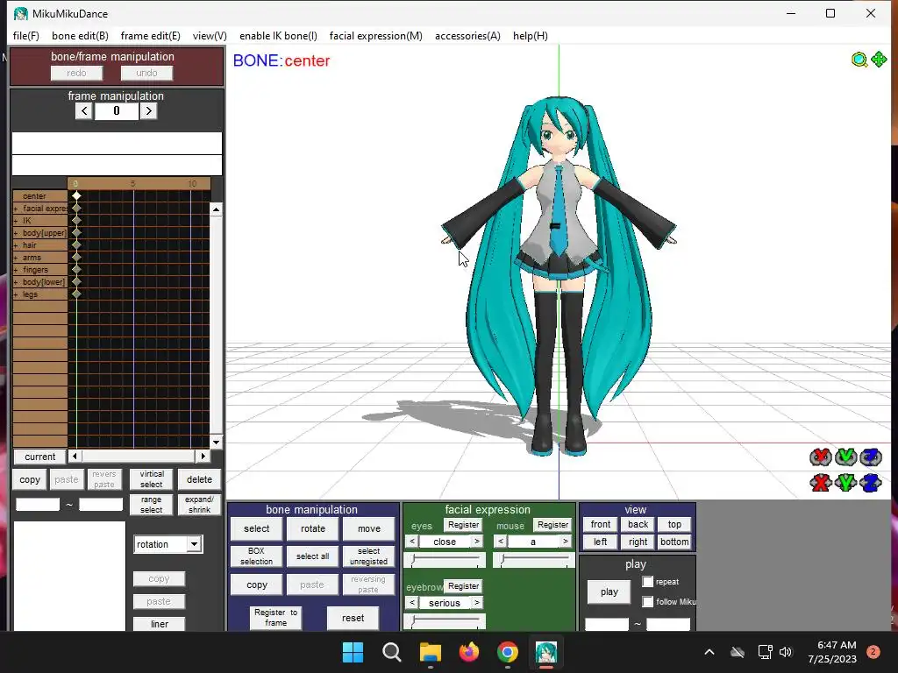Select previous eyes expression arrow
The height and width of the screenshot is (673, 898).
coord(412,541)
